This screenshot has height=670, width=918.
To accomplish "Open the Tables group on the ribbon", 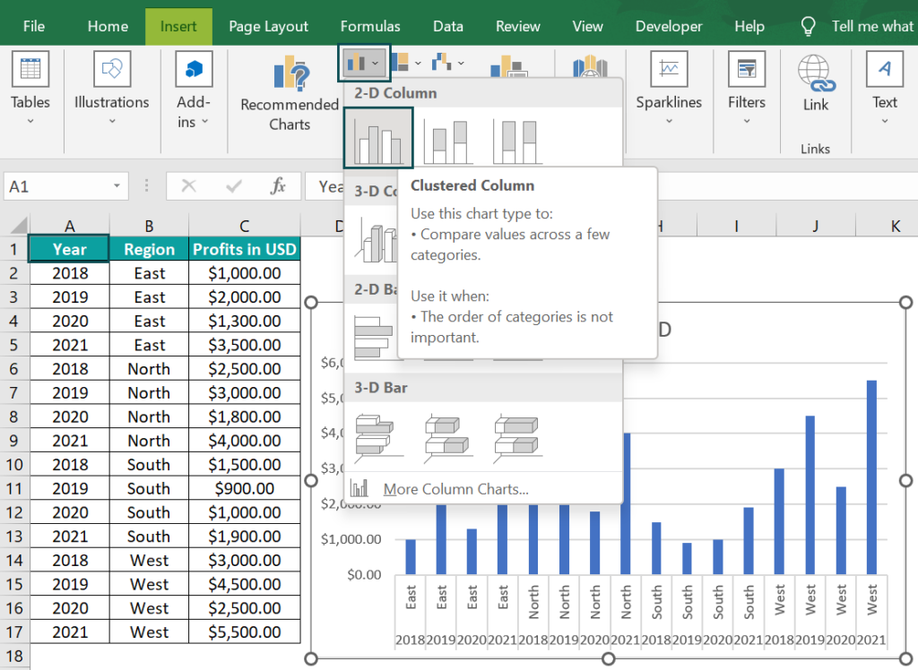I will tap(30, 88).
